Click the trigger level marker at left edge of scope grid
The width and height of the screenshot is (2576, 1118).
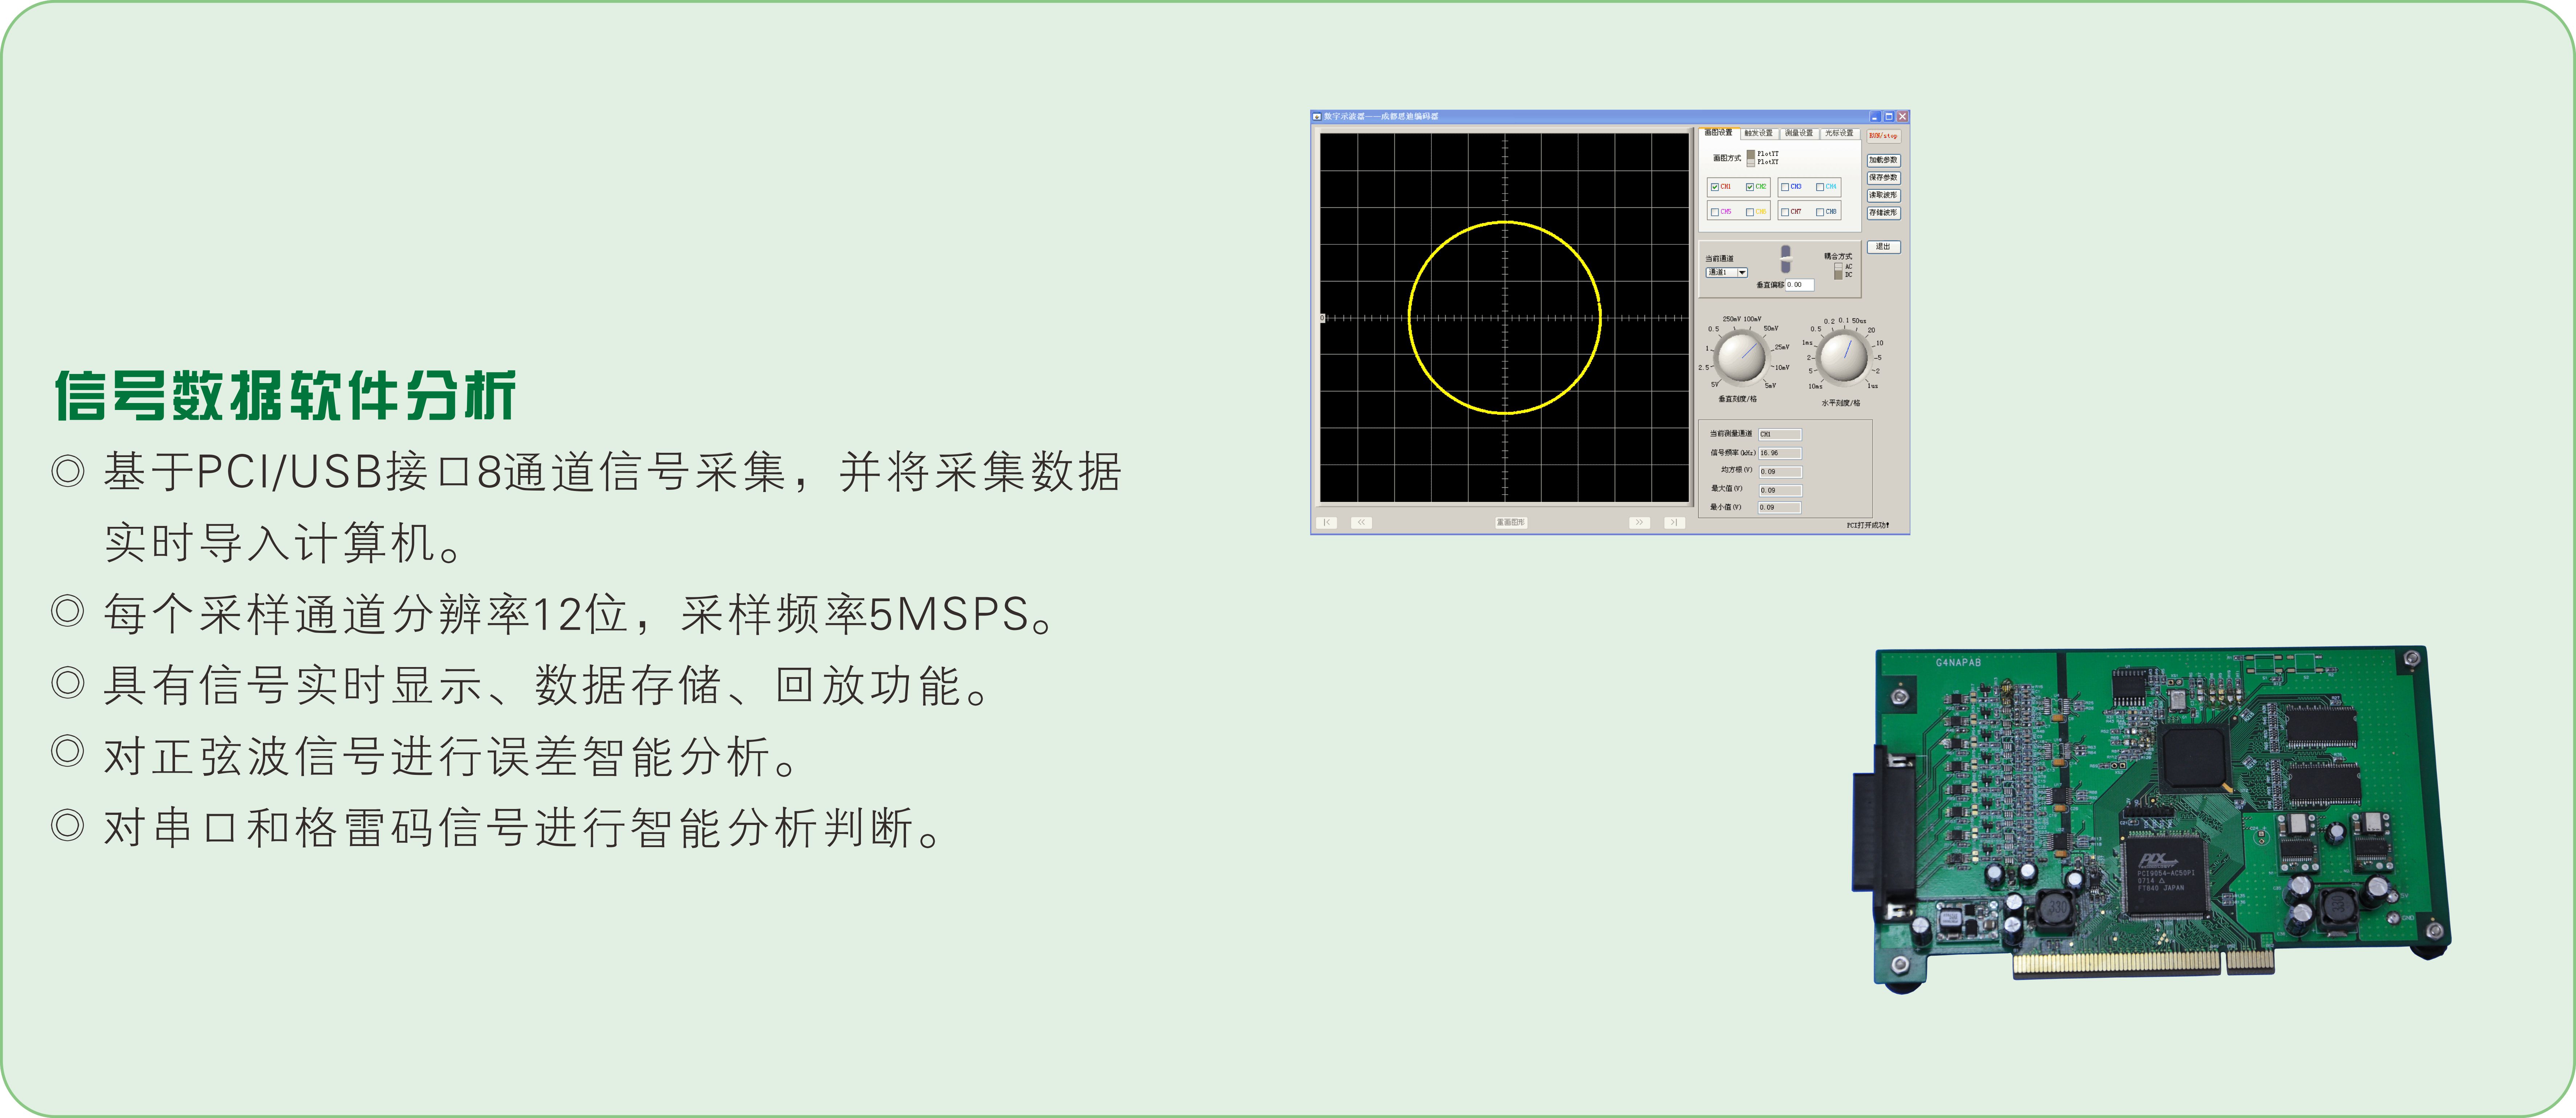click(1322, 318)
